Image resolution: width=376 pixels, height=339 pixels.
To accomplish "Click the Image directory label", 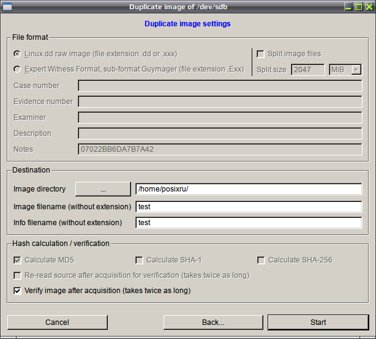I will click(40, 189).
